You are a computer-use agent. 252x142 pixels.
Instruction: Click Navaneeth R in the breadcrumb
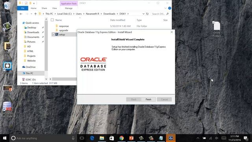pos(93,14)
